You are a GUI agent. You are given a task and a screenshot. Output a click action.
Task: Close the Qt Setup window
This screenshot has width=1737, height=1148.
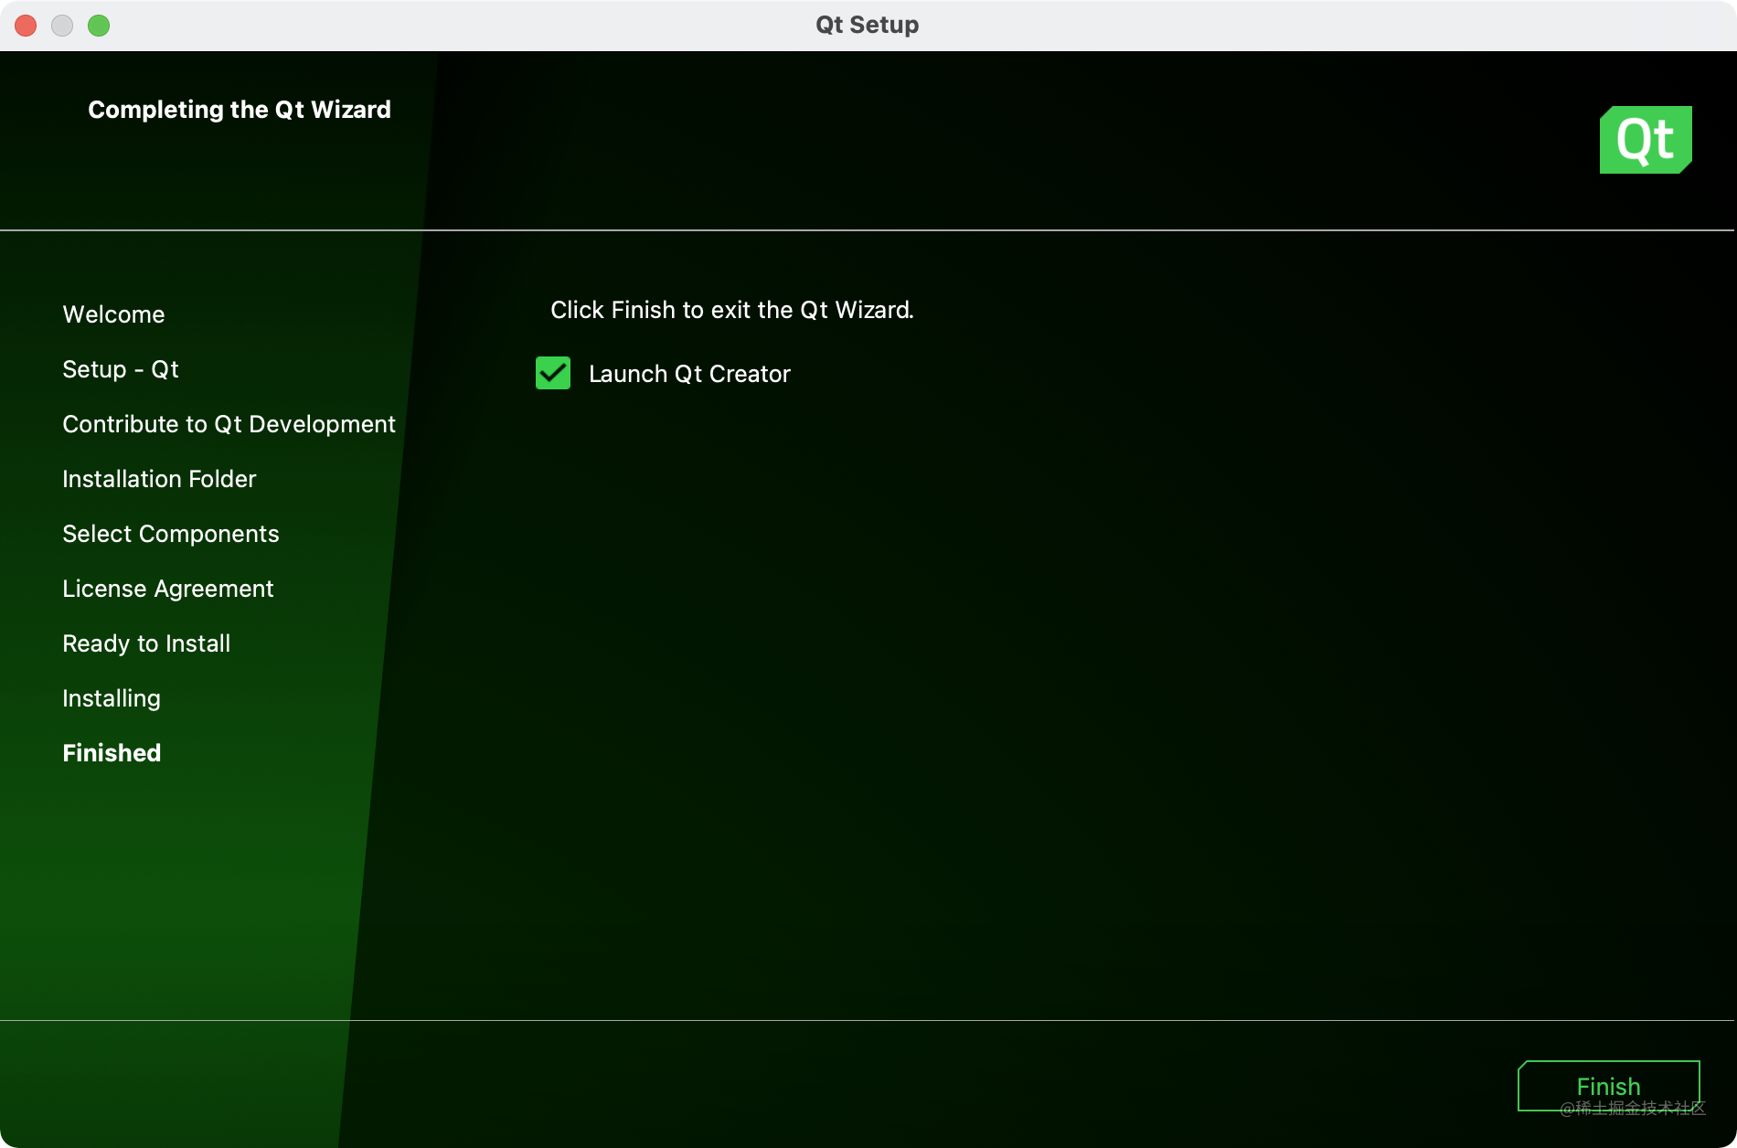(x=26, y=26)
